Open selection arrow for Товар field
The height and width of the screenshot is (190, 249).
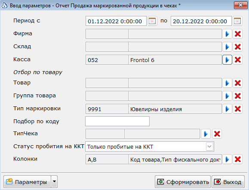click(x=227, y=83)
